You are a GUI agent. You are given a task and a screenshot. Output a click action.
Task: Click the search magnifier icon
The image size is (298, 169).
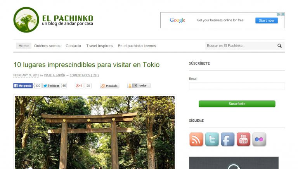[279, 46]
